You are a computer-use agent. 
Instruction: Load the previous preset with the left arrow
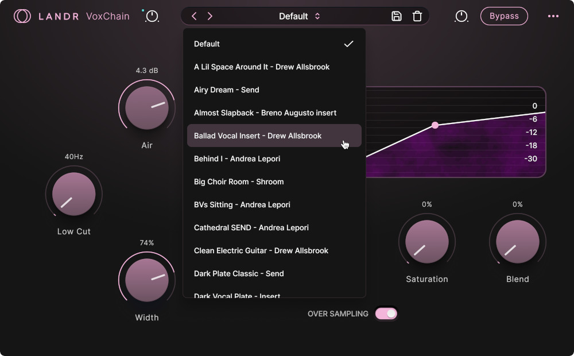coord(193,16)
